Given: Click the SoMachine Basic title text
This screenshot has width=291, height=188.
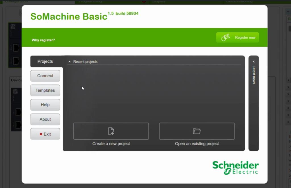Looking at the screenshot, I should pos(69,16).
